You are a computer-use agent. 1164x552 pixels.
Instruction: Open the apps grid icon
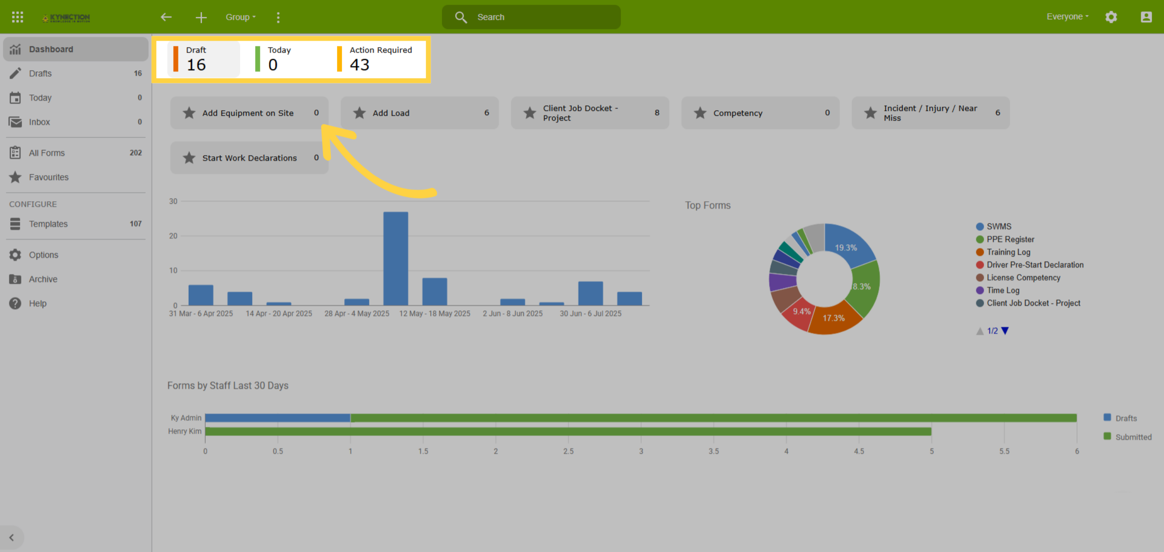pyautogui.click(x=17, y=17)
